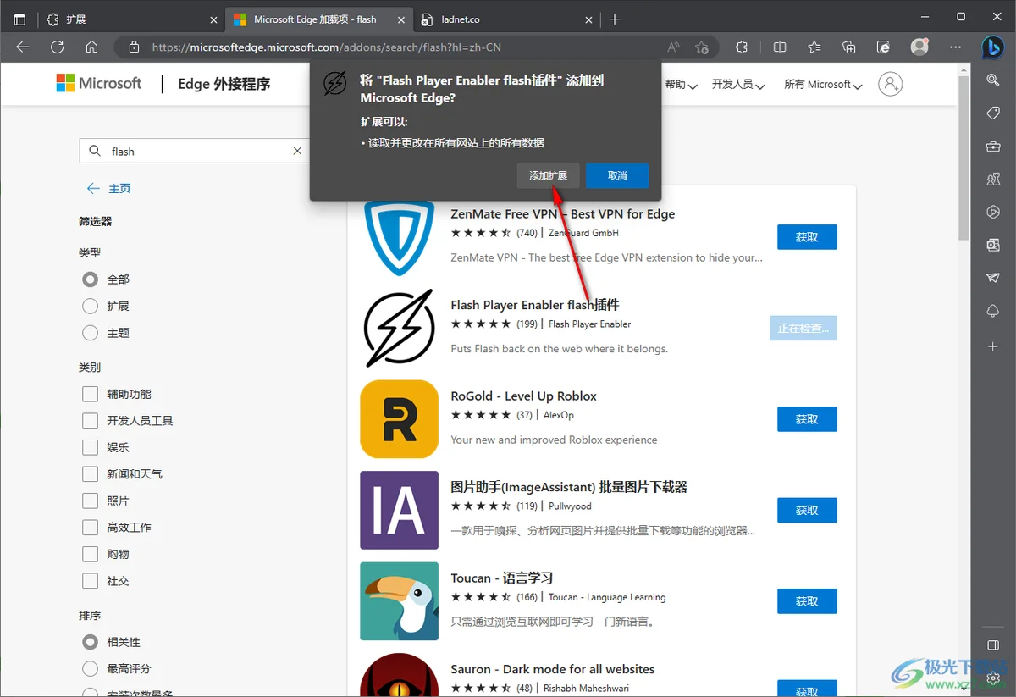Screen dimensions: 1016x697
Task: Open Internet Explorer mode icon
Action: click(x=883, y=47)
